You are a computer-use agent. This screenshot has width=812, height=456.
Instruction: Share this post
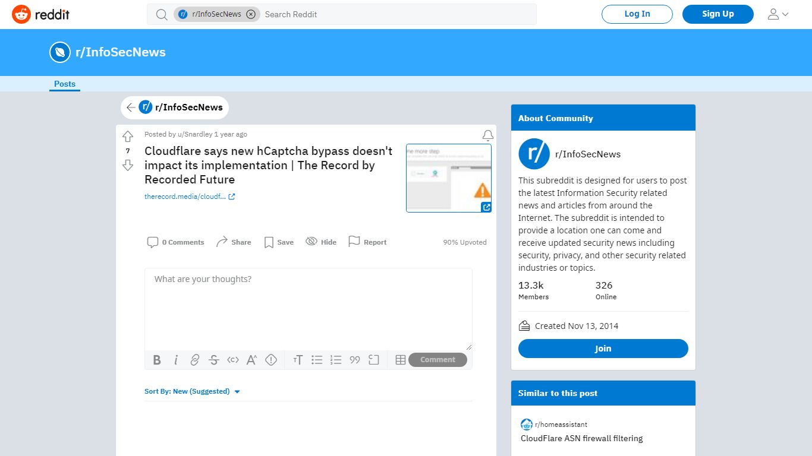coord(234,242)
